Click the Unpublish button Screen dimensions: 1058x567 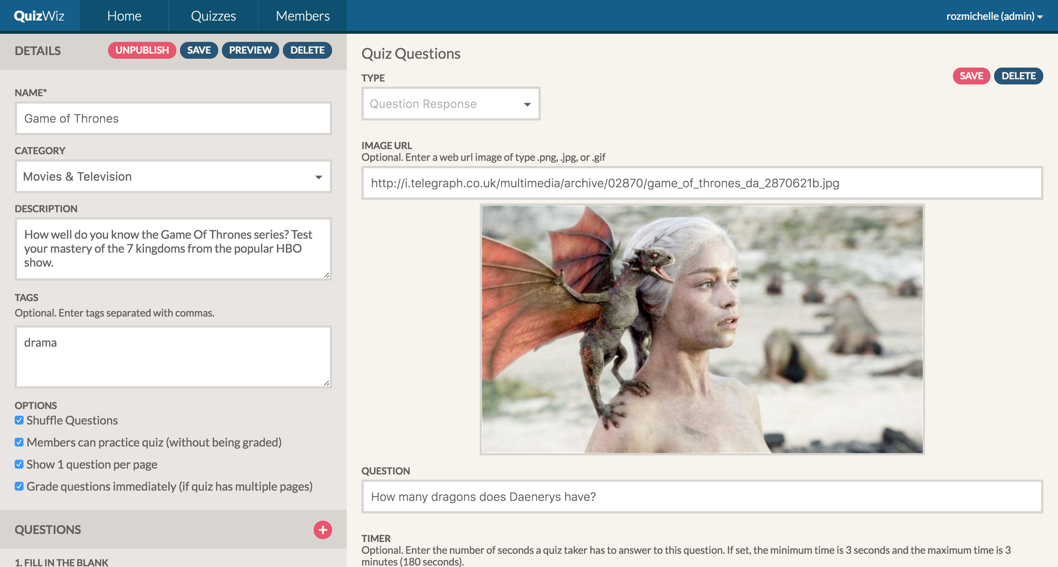pos(142,50)
